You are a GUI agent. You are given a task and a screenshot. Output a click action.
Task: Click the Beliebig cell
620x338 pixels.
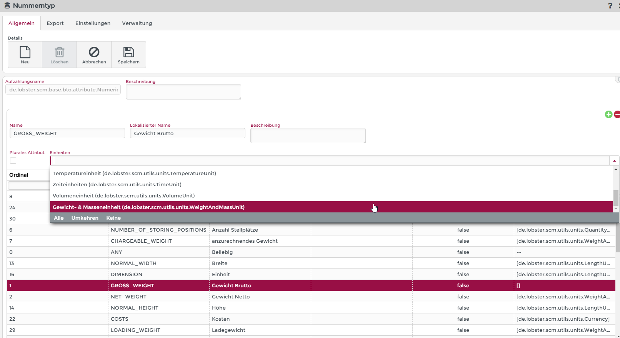pyautogui.click(x=260, y=252)
